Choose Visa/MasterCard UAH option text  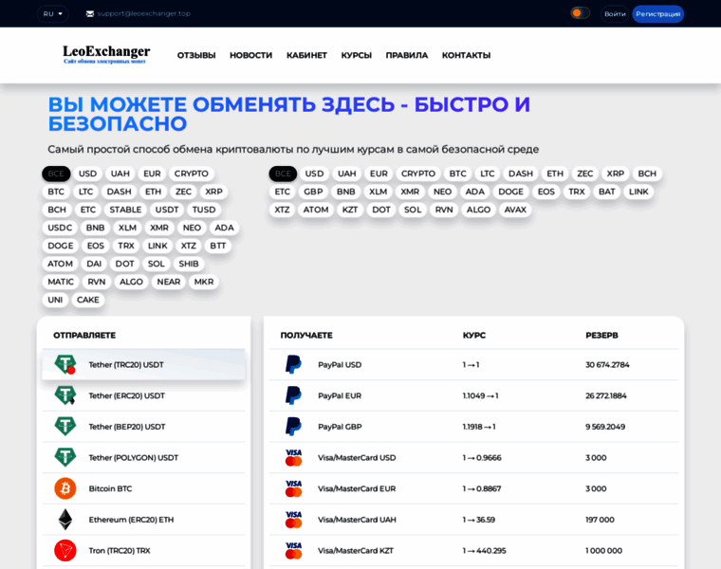click(x=357, y=520)
